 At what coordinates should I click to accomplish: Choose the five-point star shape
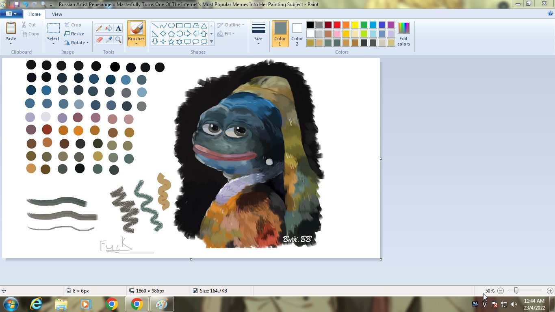[x=171, y=41]
